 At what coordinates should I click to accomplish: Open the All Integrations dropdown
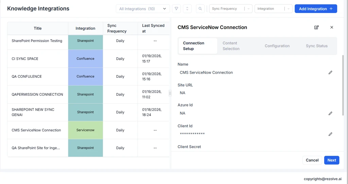(143, 9)
